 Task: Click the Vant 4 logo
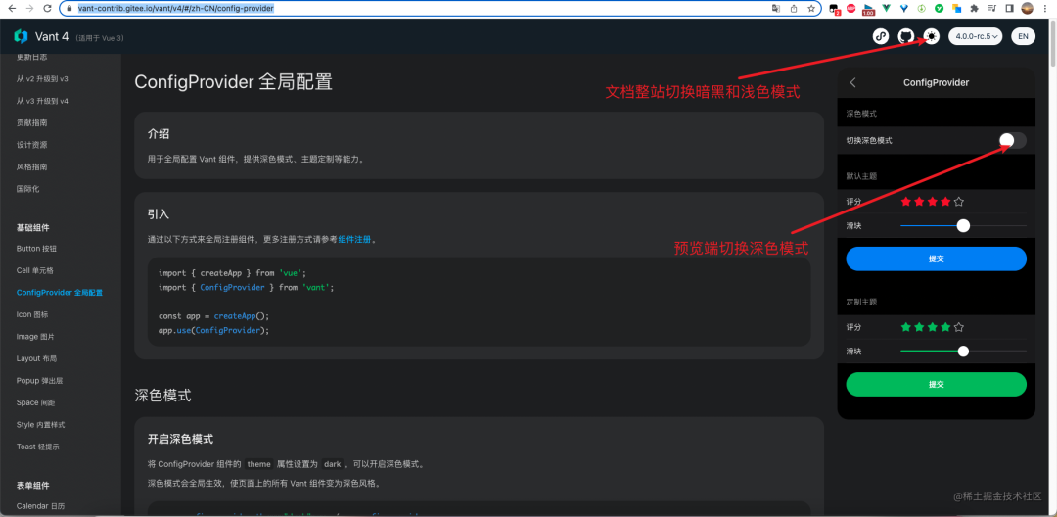tap(21, 36)
